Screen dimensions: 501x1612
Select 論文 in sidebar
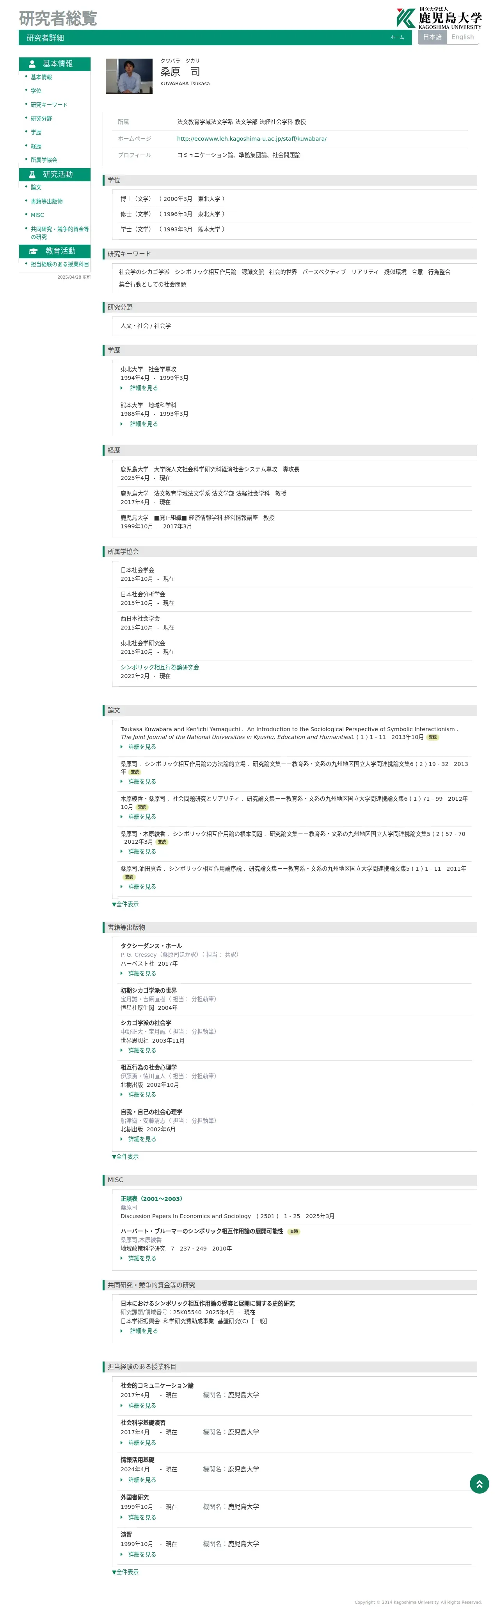pyautogui.click(x=36, y=187)
